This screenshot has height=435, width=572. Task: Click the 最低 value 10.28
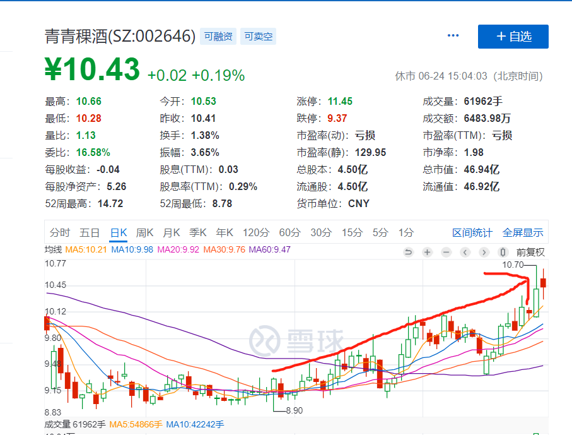89,118
